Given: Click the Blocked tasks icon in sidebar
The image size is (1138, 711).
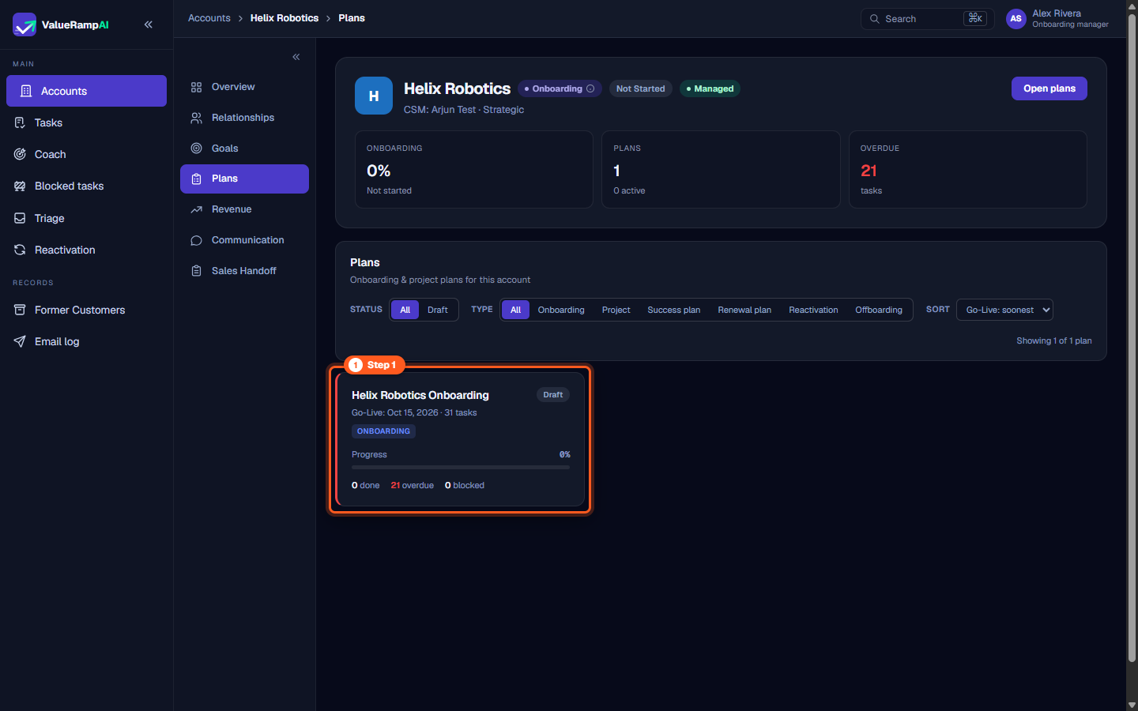Looking at the screenshot, I should [x=20, y=186].
